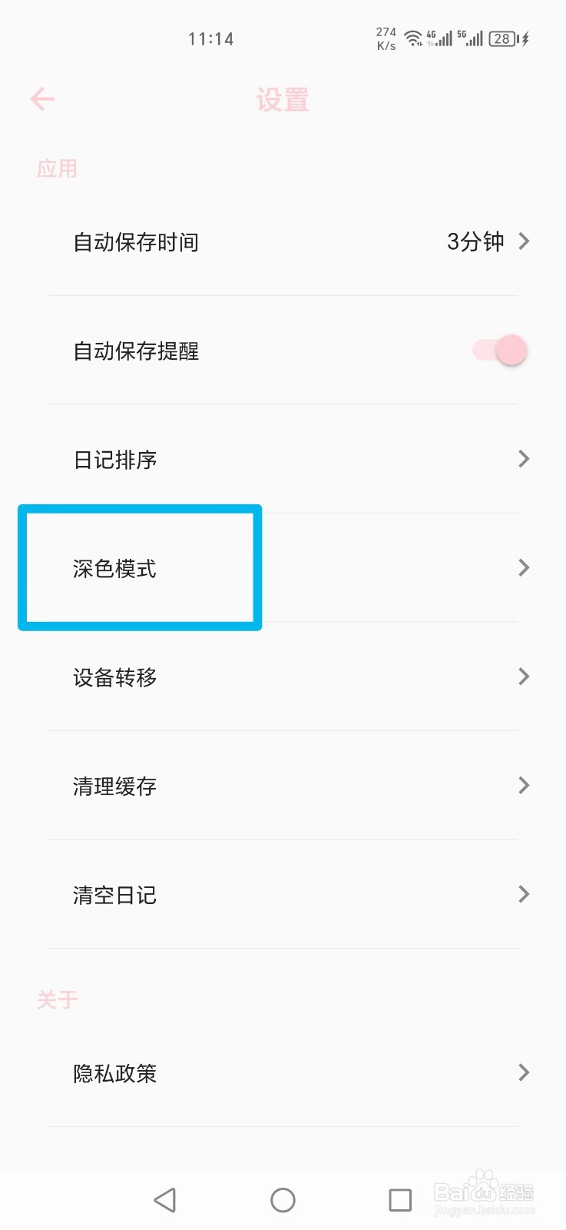Expand 设备转移 using its arrow
The image size is (566, 1230).
(524, 676)
